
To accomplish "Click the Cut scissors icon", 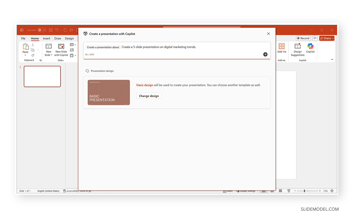I will point(33,45).
